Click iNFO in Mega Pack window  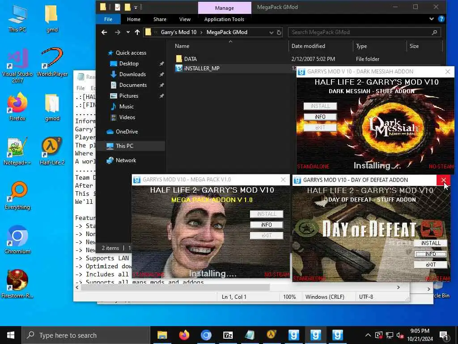pos(267,225)
